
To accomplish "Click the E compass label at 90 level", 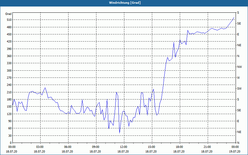I will click(238, 121).
